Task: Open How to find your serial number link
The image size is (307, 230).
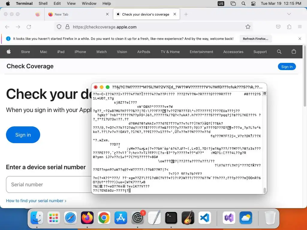Action: point(36,201)
